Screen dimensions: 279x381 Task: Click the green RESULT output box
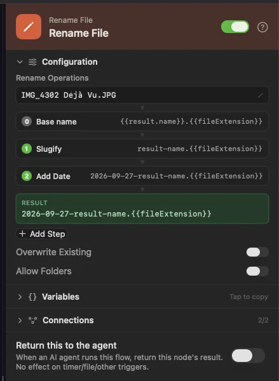142,208
